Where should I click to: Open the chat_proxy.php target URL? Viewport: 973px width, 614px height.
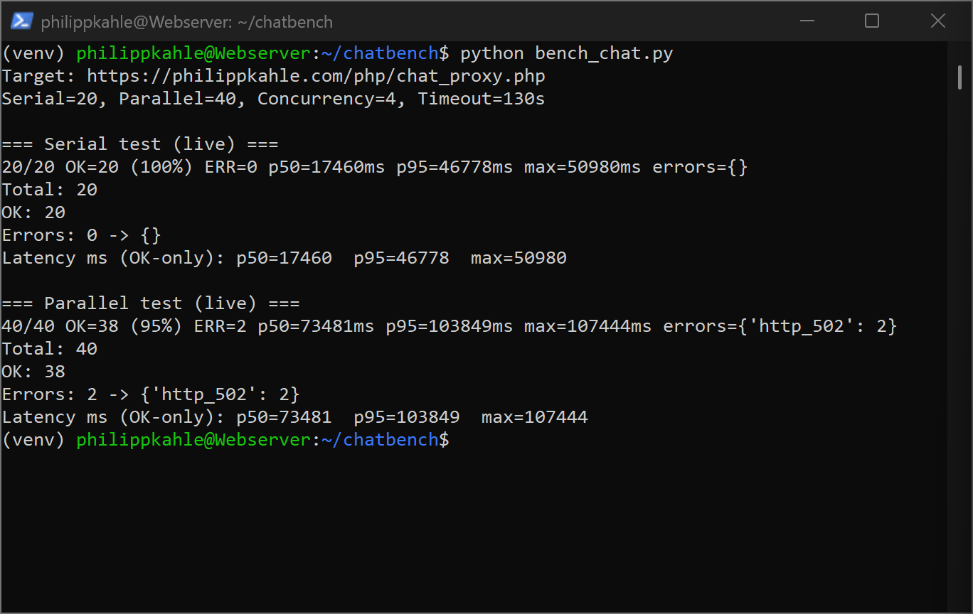point(316,76)
